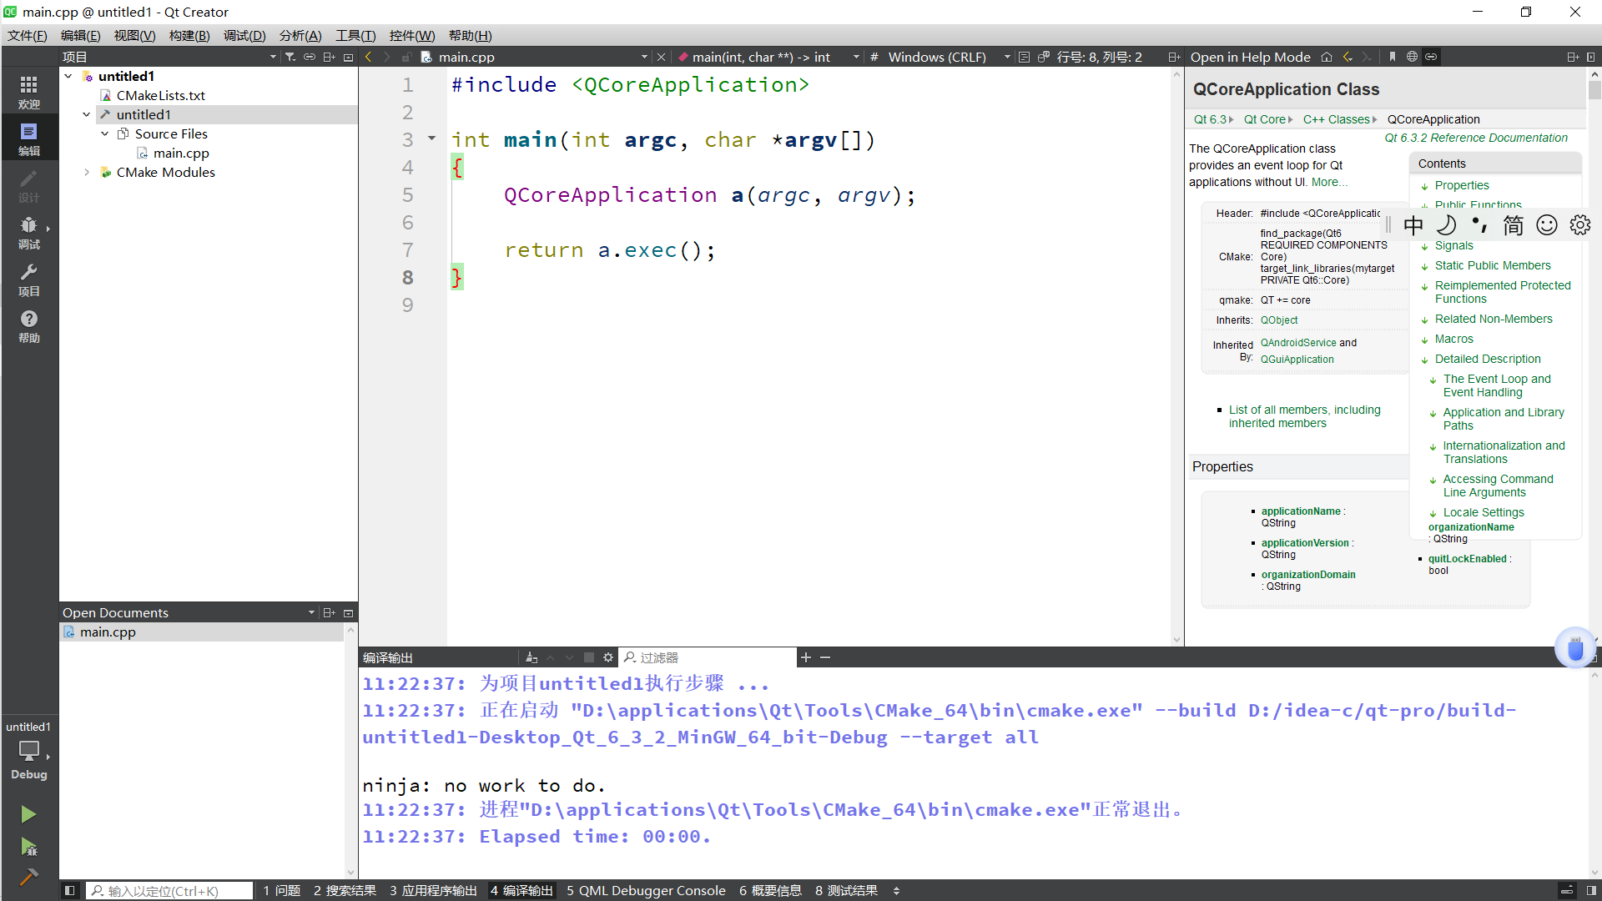The width and height of the screenshot is (1602, 901).
Task: Collapse the untitled1 target node
Action: 87,114
